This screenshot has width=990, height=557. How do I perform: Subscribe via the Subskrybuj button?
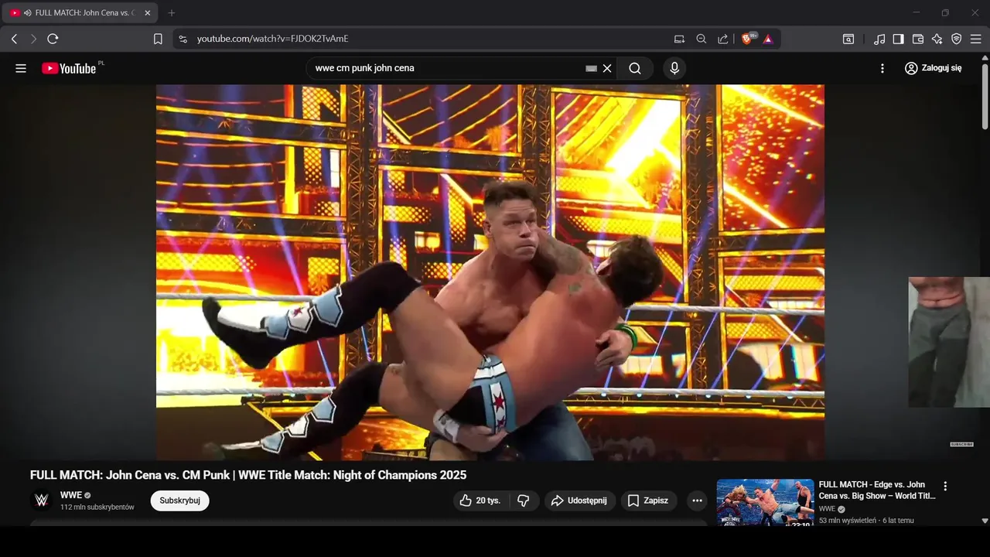click(x=179, y=501)
